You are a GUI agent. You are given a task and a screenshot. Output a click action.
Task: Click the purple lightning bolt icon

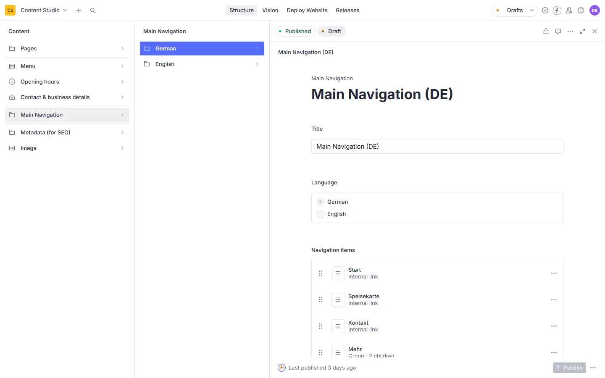point(557,10)
